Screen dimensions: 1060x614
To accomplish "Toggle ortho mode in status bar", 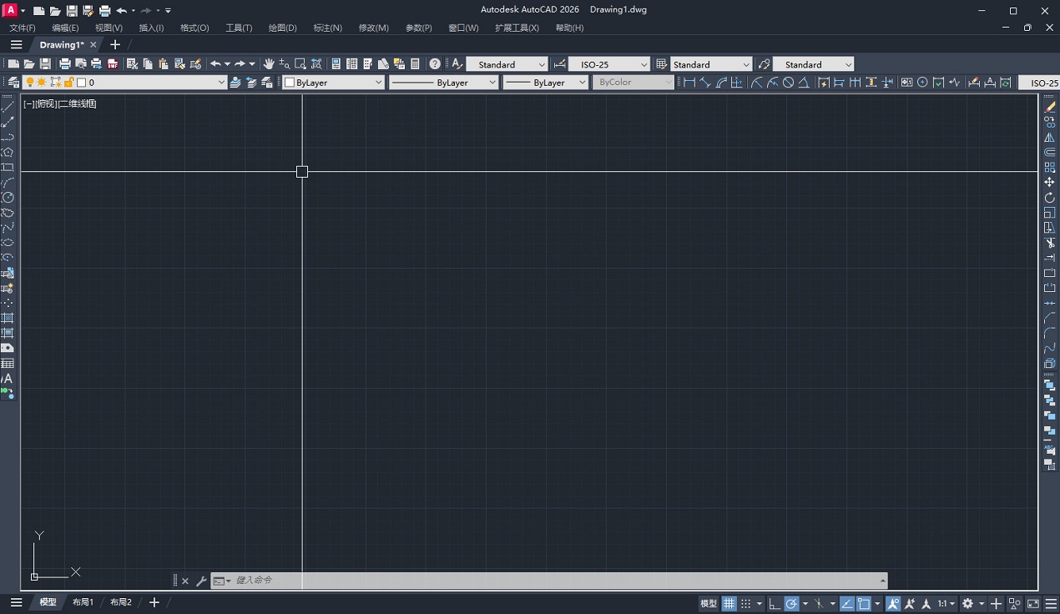I will pyautogui.click(x=775, y=603).
